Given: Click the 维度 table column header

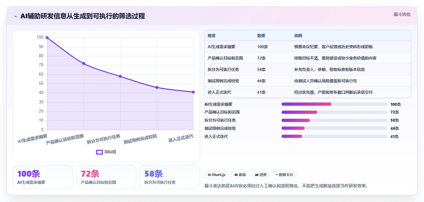Looking at the screenshot, I should (x=212, y=36).
